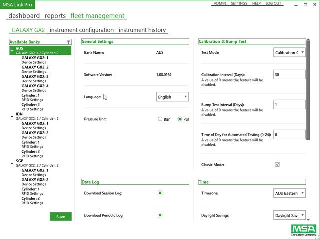Click the Calibration Interval days field
Screen dimensions: 320x240
[x=289, y=75]
